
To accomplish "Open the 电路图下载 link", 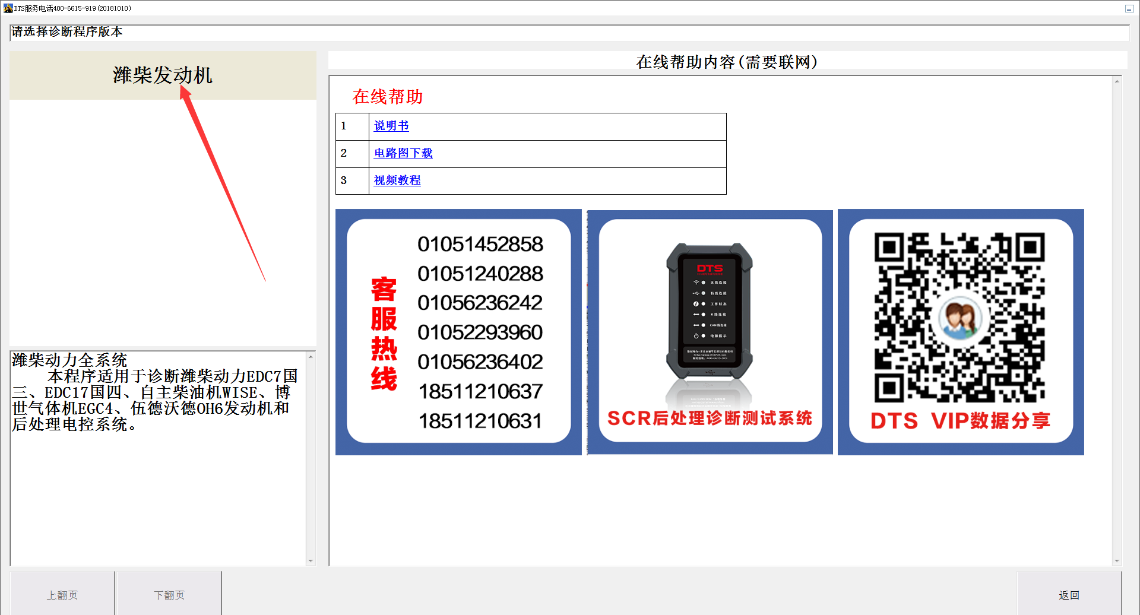I will (x=403, y=153).
